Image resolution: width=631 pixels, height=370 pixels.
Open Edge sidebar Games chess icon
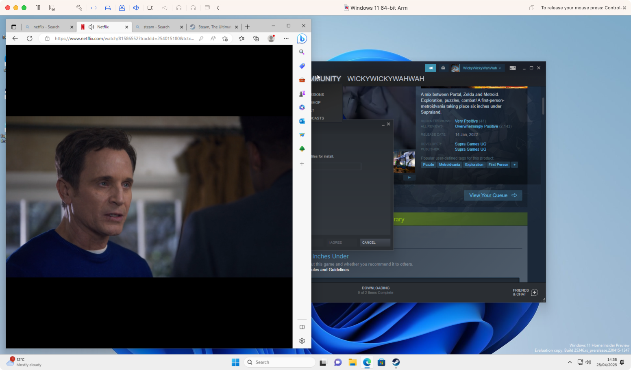(x=302, y=93)
